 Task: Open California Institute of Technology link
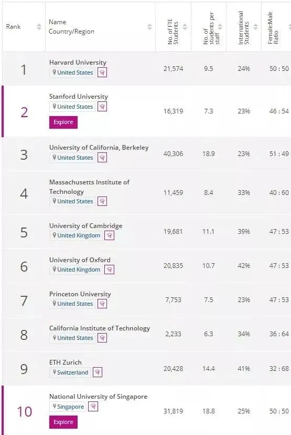(100, 328)
